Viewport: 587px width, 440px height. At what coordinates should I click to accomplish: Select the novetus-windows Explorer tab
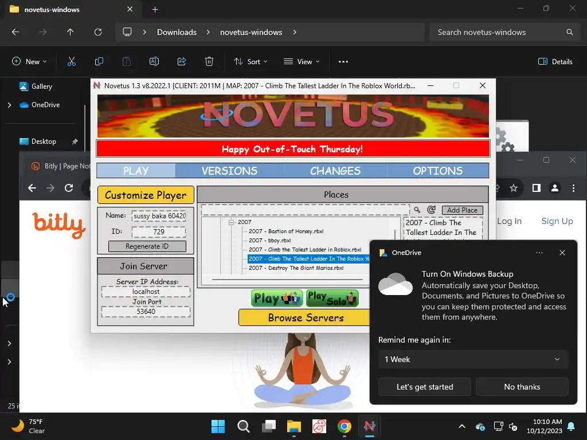pyautogui.click(x=71, y=9)
